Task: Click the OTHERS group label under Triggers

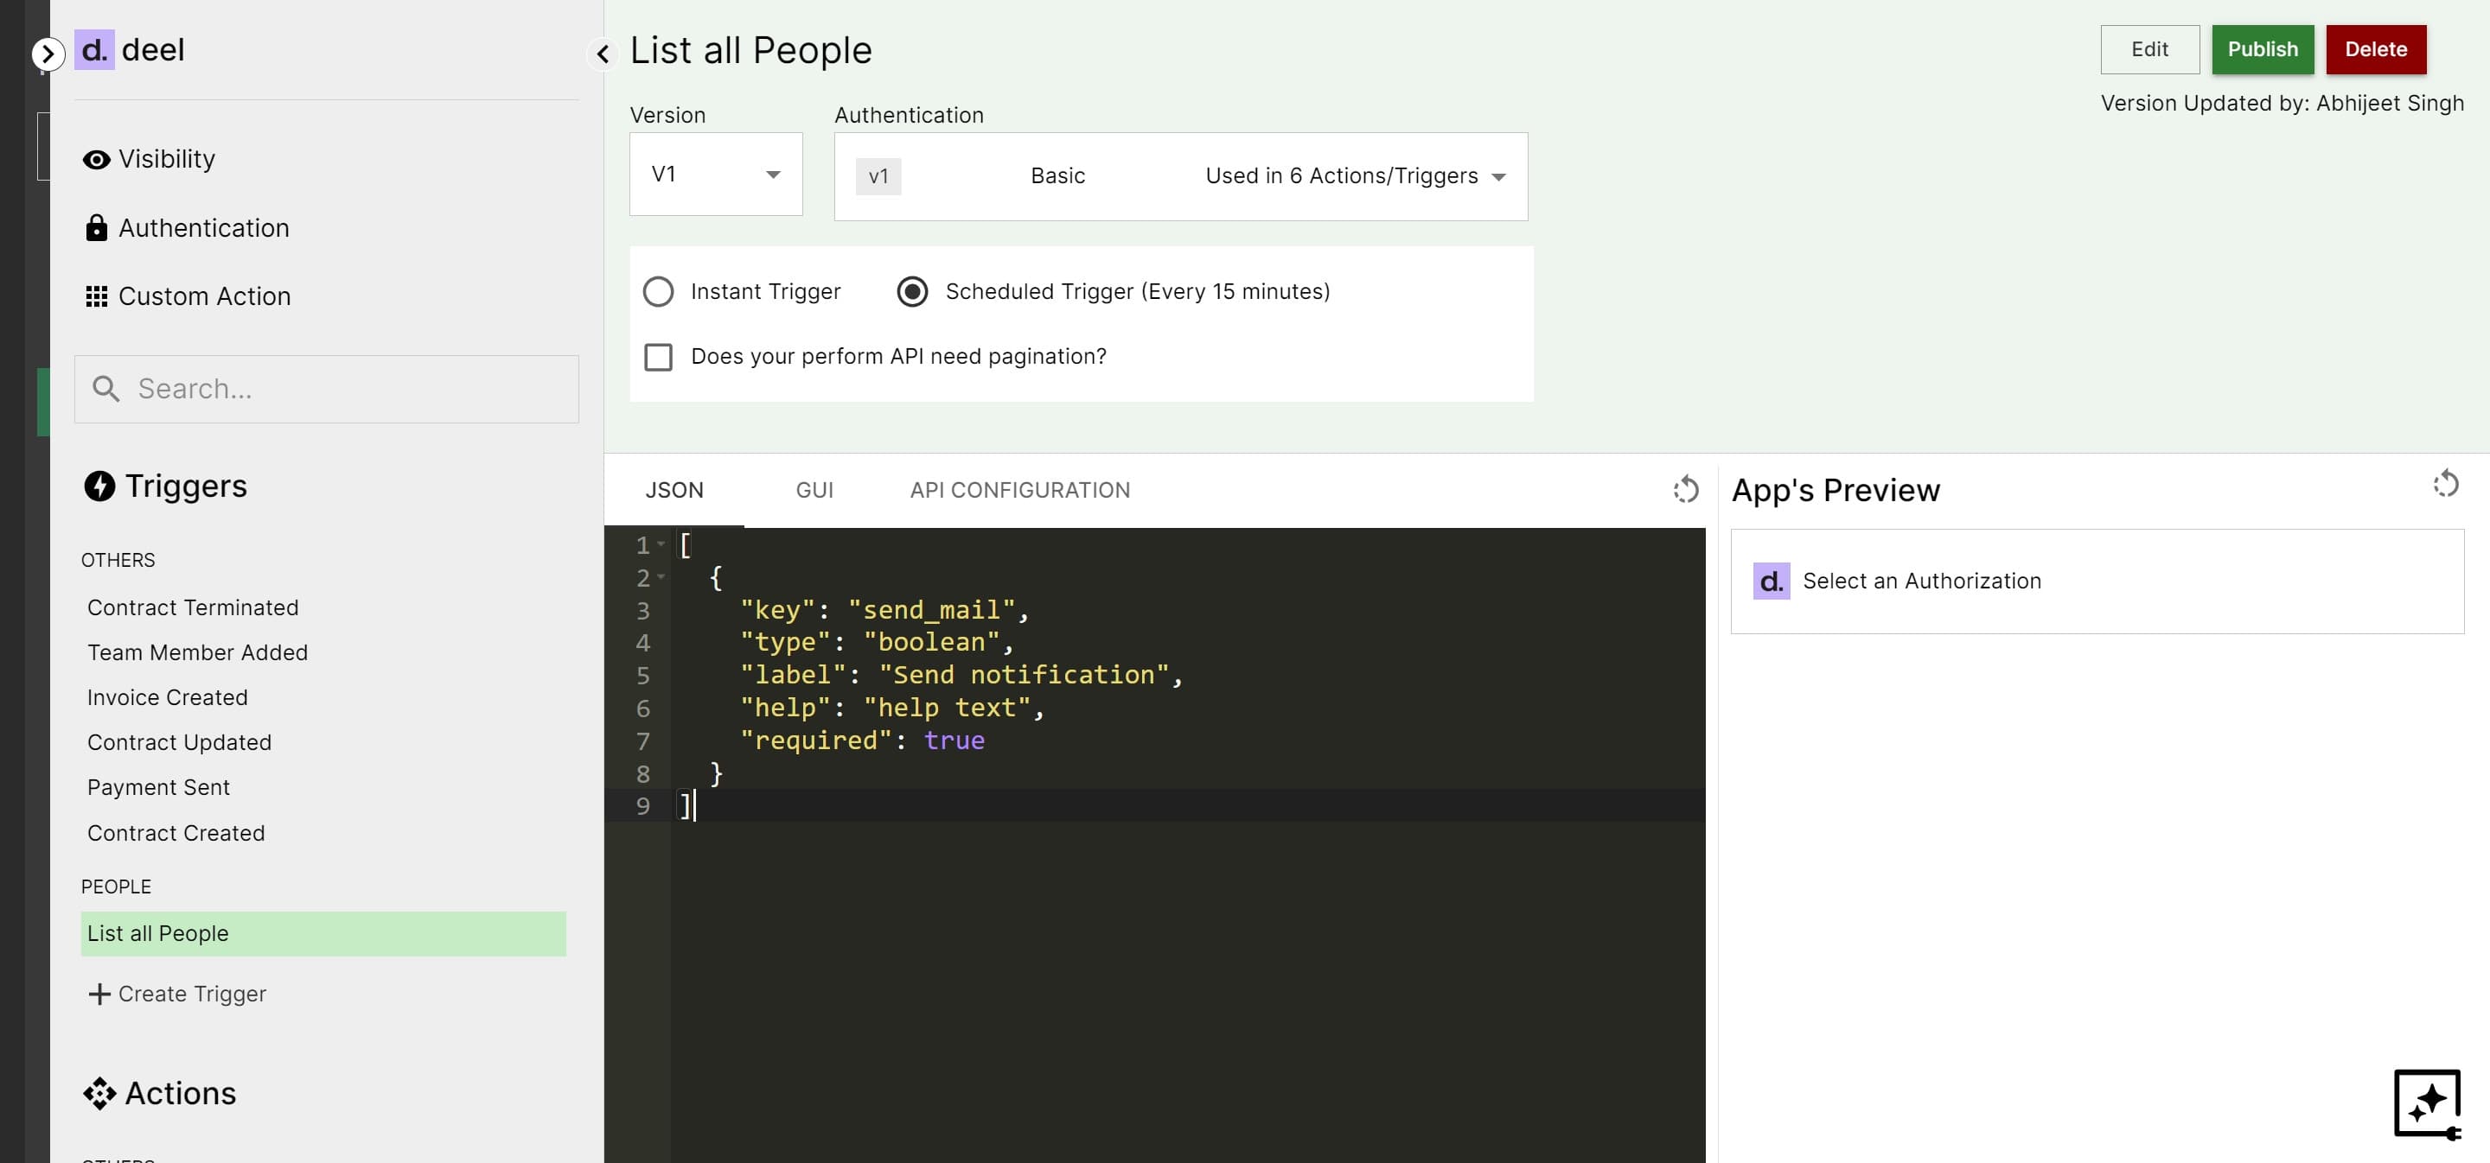Action: [x=118, y=560]
